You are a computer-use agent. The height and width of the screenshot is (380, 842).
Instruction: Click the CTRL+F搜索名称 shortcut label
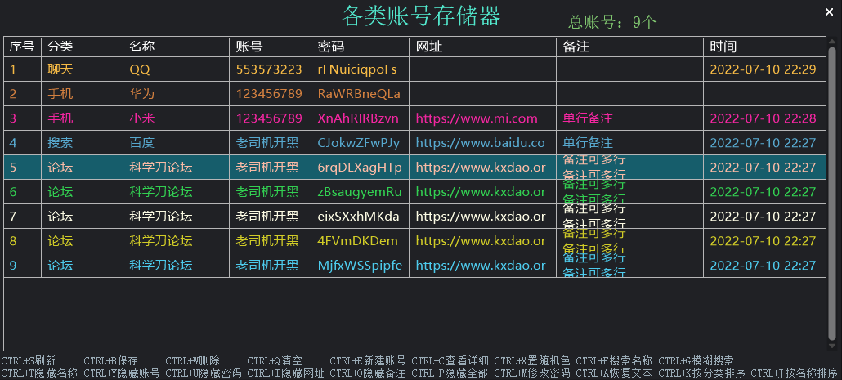[614, 361]
